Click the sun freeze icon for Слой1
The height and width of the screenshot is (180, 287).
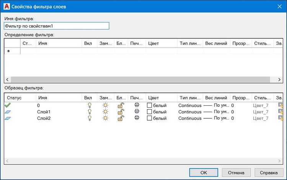click(106, 112)
